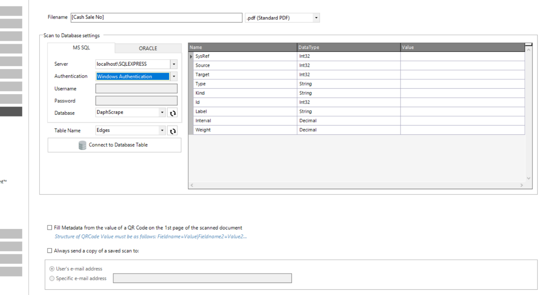Image resolution: width=540 pixels, height=295 pixels.
Task: Check Always send a copy of saved scan
Action: point(50,251)
